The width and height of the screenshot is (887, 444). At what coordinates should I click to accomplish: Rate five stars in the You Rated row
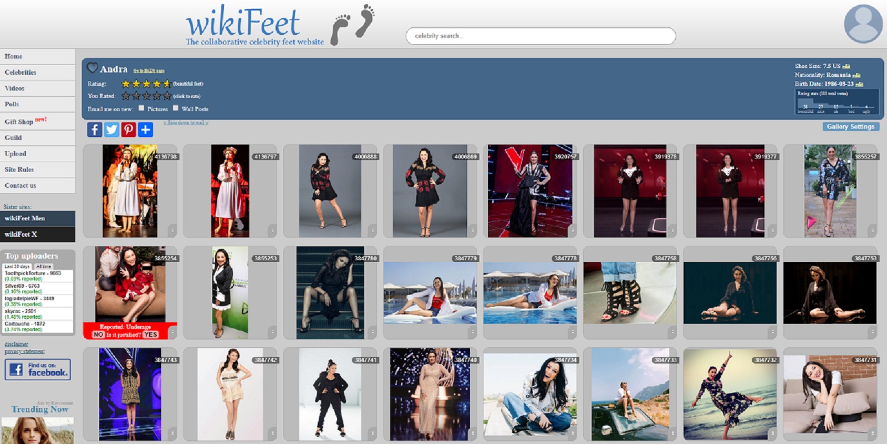pos(167,96)
